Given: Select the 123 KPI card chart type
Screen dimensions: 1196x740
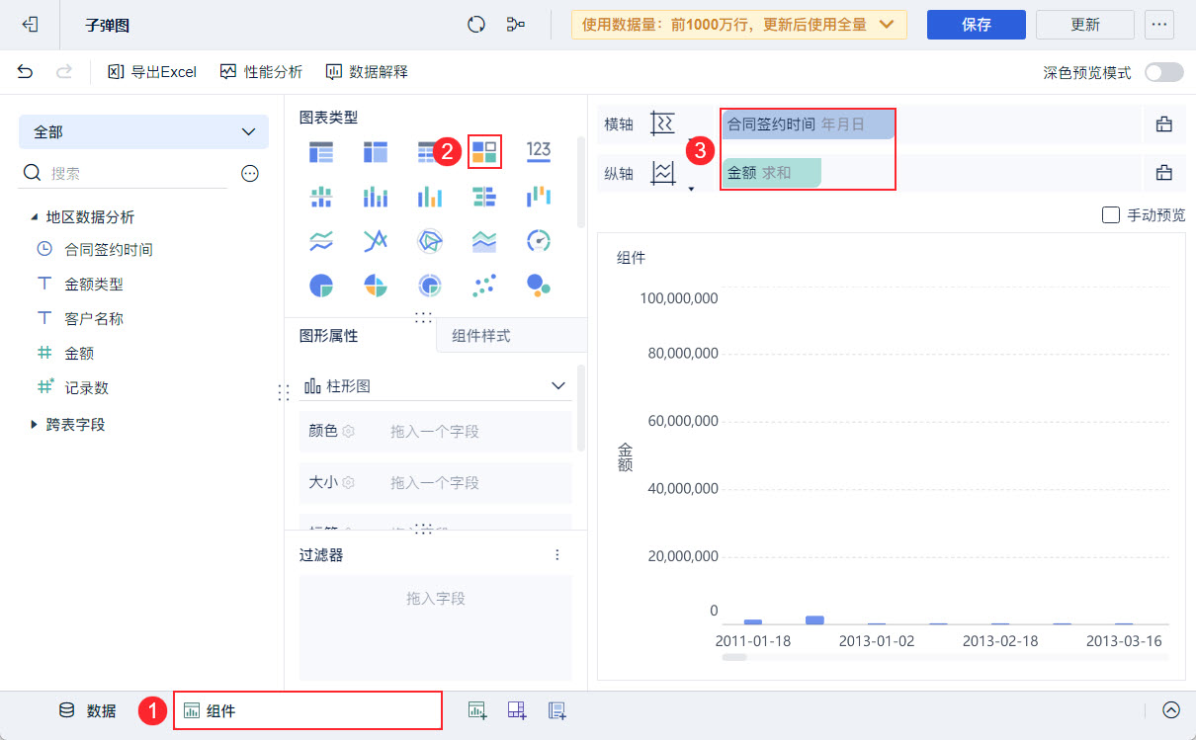Looking at the screenshot, I should pyautogui.click(x=539, y=151).
